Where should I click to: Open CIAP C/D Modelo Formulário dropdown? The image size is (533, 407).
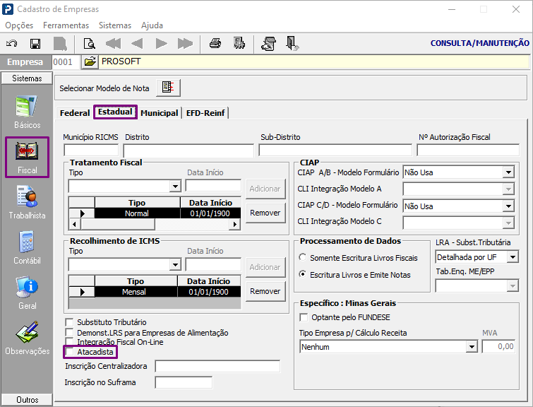[x=508, y=206]
